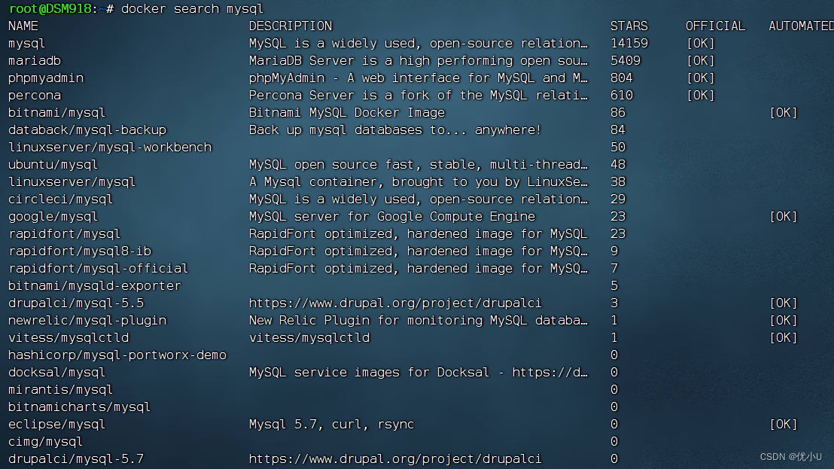Select the 'rapidfort/mysql-official' image name
Viewport: 834px width, 469px height.
click(x=99, y=269)
